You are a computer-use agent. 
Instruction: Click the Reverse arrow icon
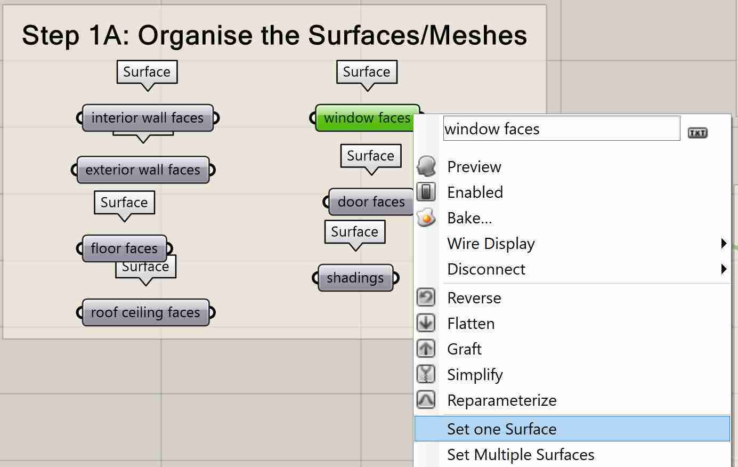pyautogui.click(x=426, y=297)
